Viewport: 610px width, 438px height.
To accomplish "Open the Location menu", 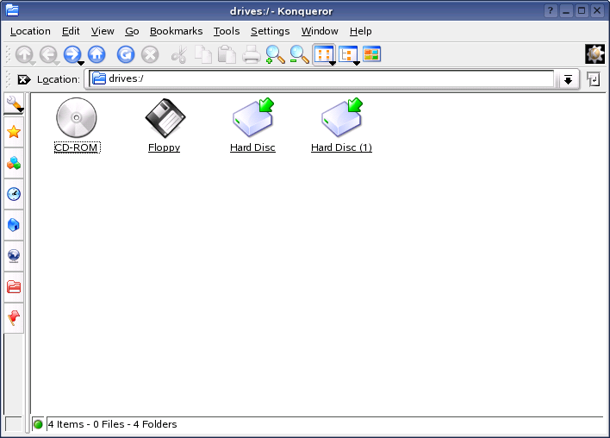I will tap(30, 31).
